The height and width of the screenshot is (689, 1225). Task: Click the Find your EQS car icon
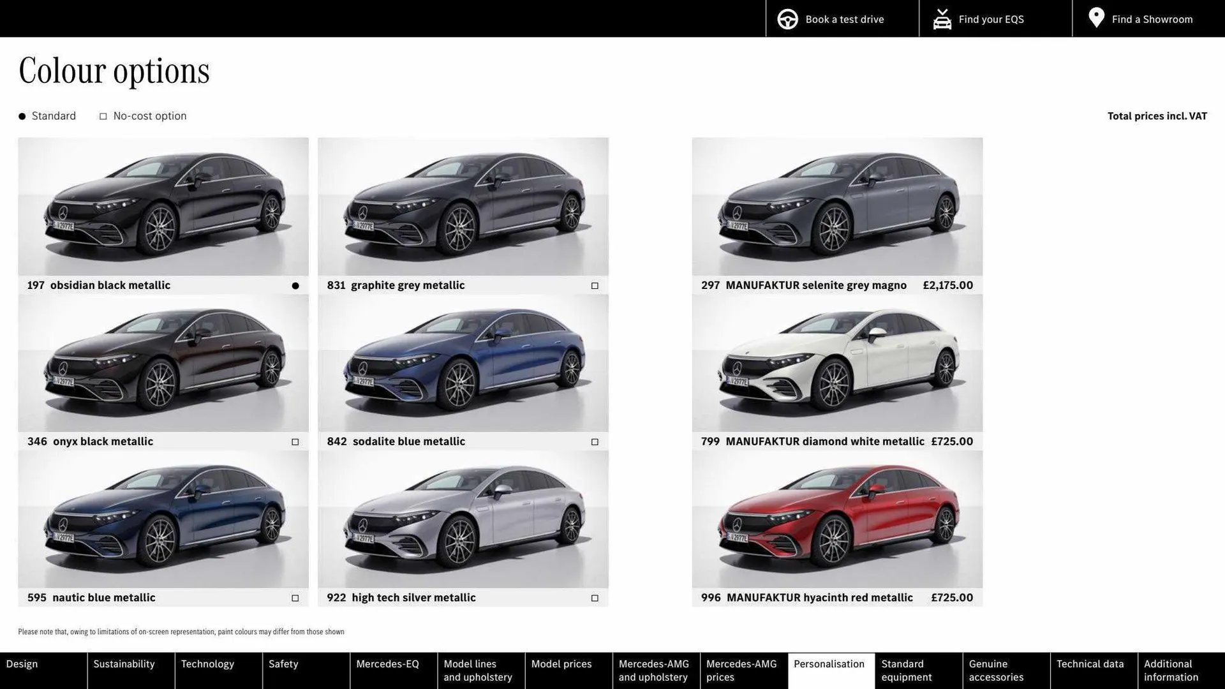tap(942, 19)
